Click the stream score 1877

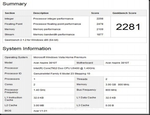coord(100,34)
